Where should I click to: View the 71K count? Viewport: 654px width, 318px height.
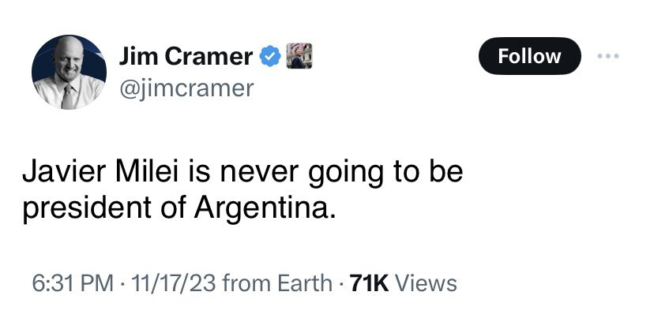coord(369,283)
